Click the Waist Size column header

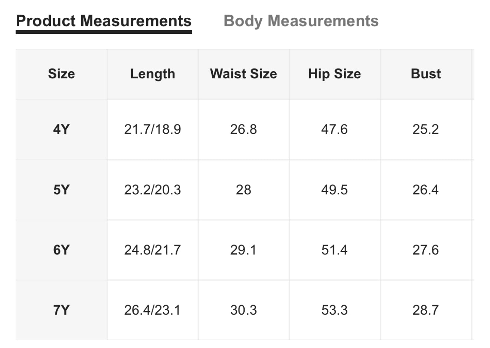coord(244,74)
